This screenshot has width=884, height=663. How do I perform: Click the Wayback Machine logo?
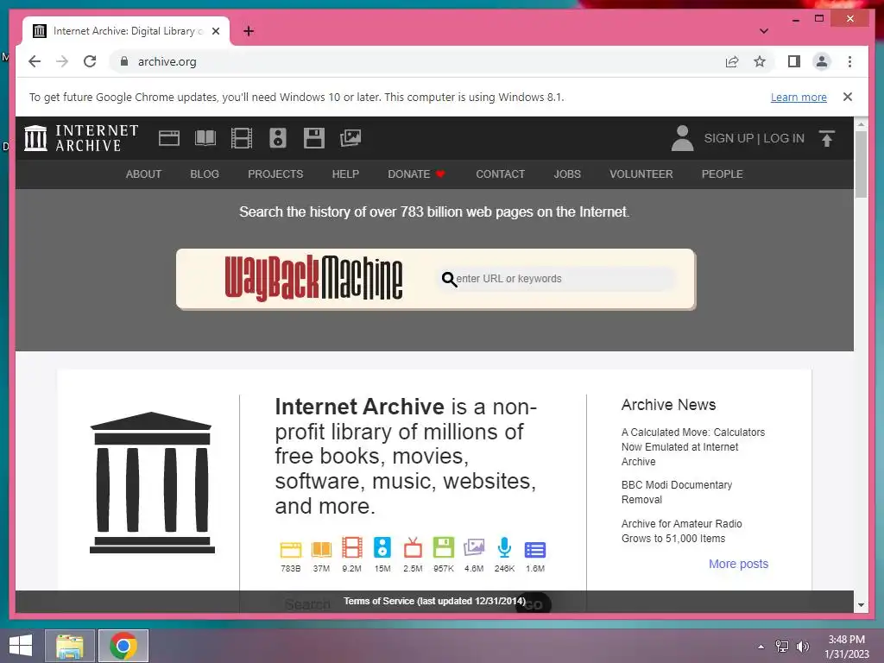[x=313, y=279]
